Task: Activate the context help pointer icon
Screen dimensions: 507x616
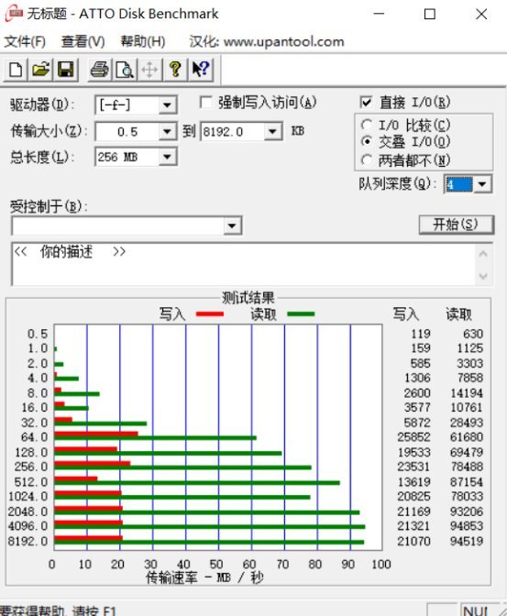Action: click(201, 70)
